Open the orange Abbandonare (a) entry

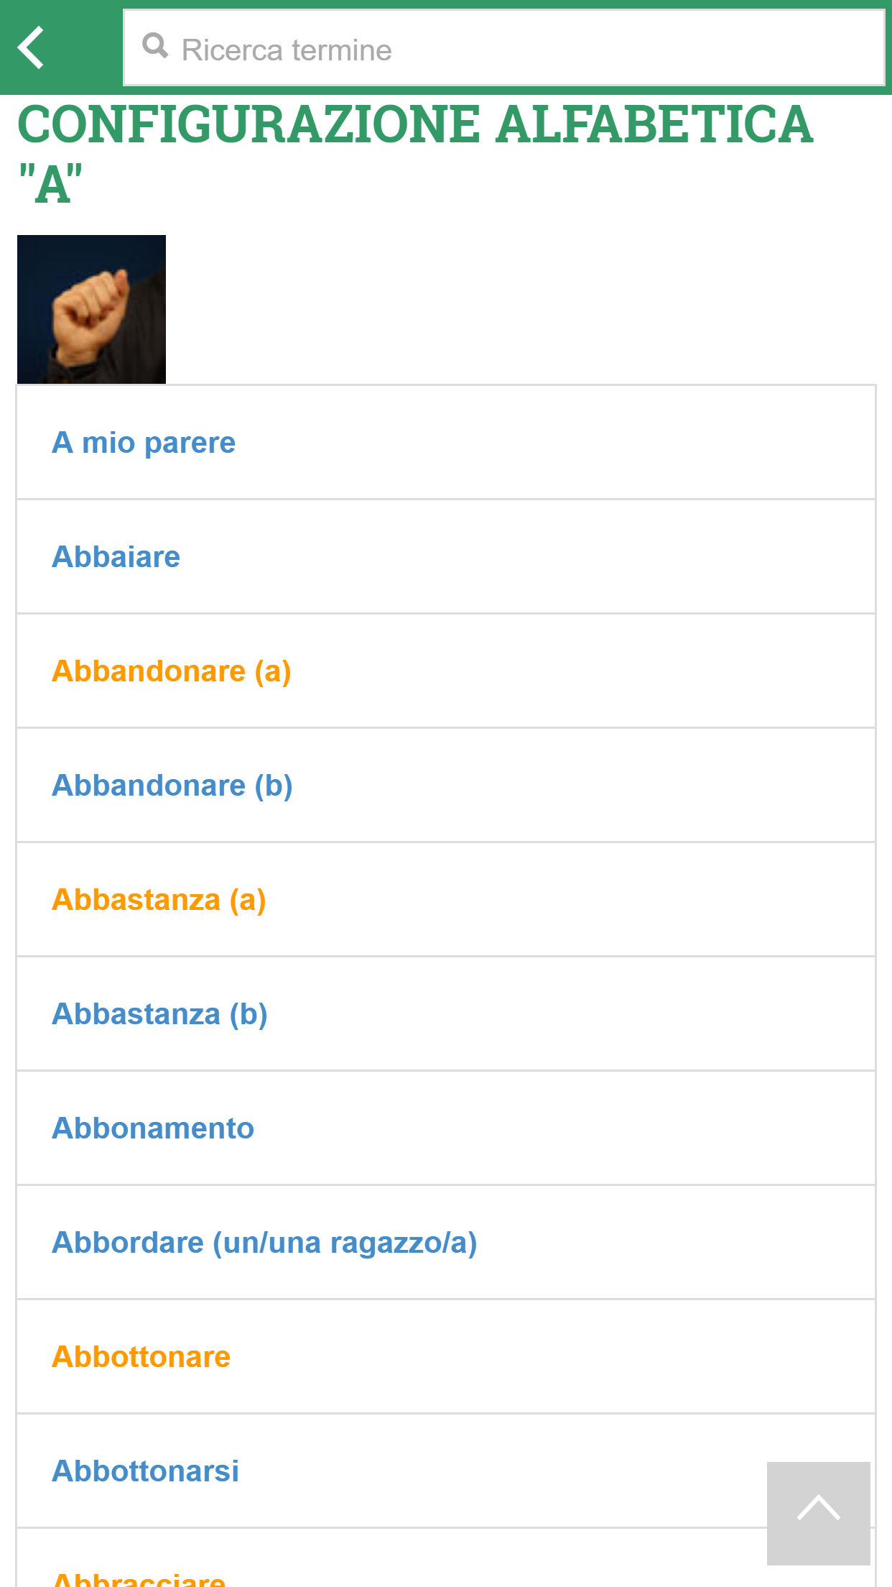click(x=171, y=671)
